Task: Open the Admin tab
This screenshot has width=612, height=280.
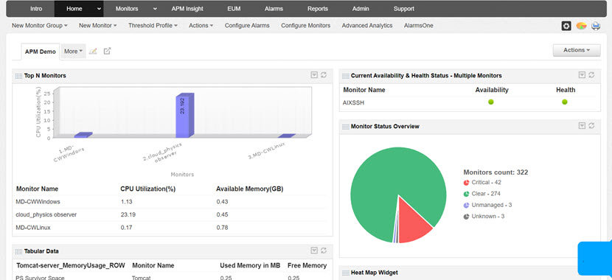Action: tap(361, 9)
